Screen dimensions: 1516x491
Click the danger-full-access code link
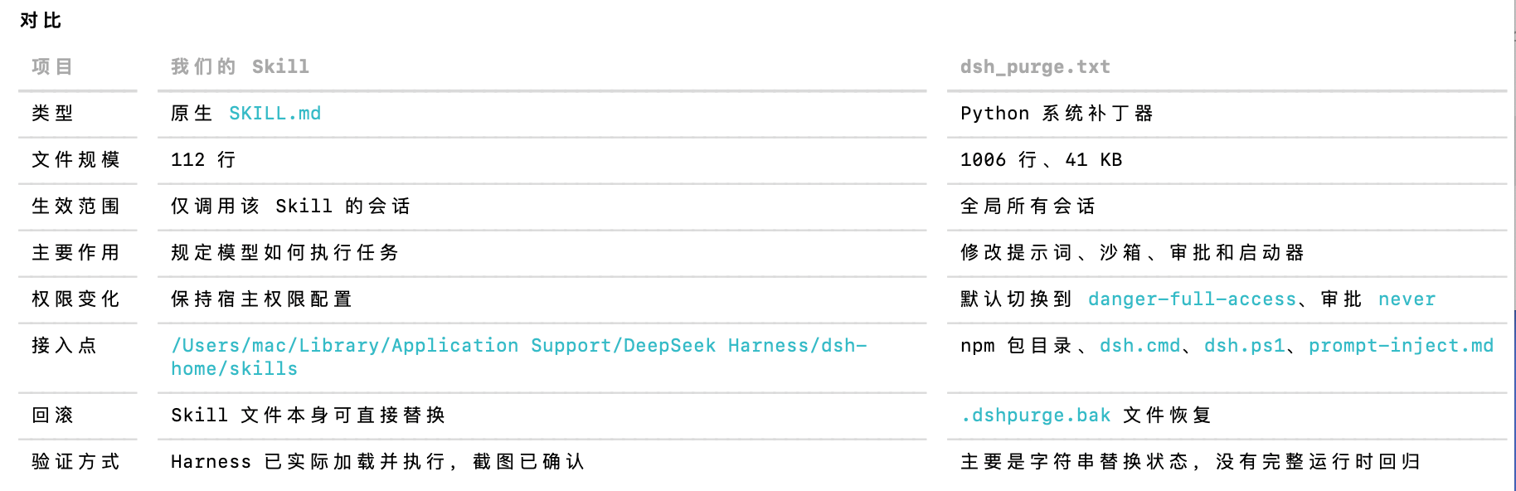(1192, 299)
